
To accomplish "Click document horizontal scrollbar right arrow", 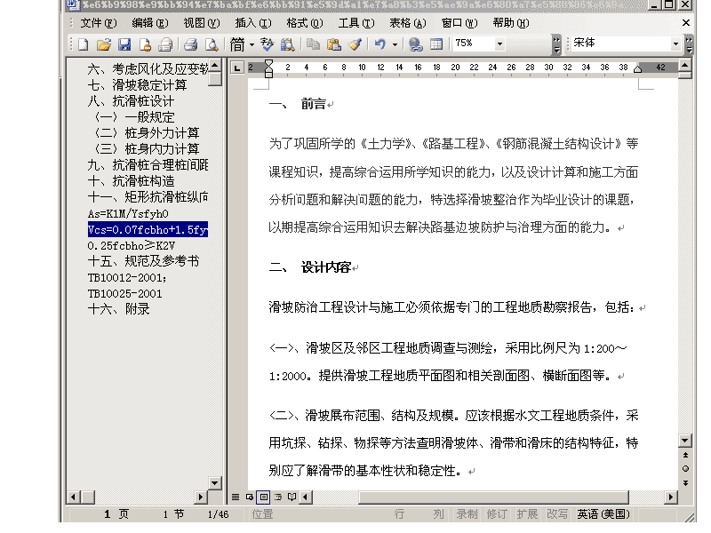I will point(671,497).
